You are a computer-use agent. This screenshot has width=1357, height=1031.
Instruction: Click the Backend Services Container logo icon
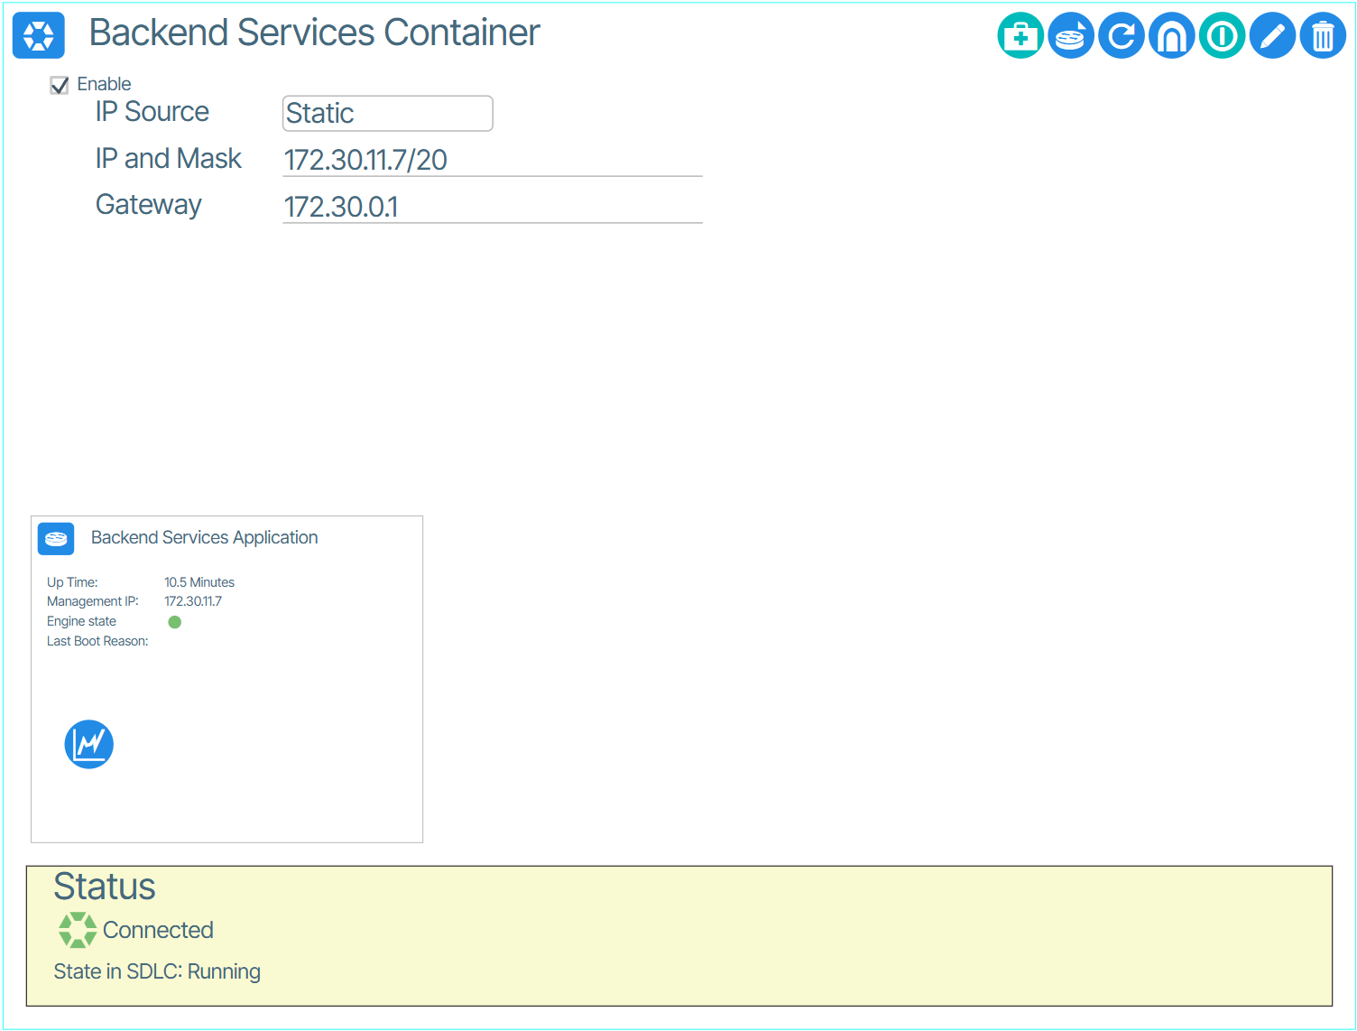[39, 35]
